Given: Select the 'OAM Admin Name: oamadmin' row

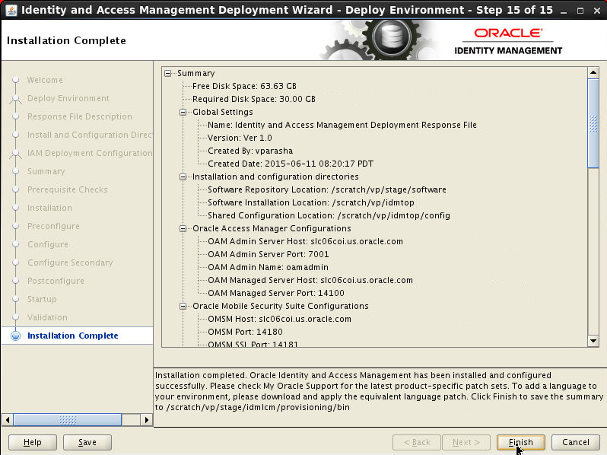Looking at the screenshot, I should pos(268,267).
